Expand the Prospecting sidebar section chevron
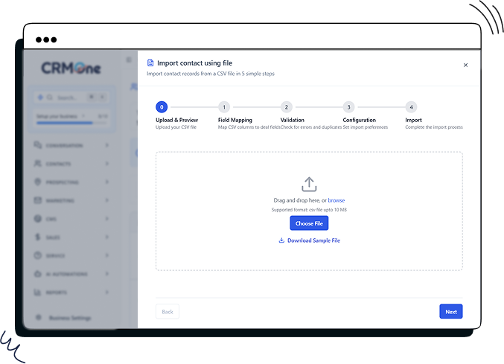This screenshot has width=504, height=364. click(x=107, y=182)
